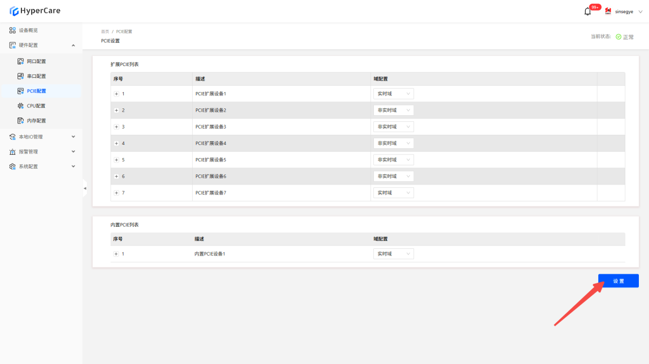Expand row of PCIE扩展设备7
649x364 pixels.
point(116,193)
